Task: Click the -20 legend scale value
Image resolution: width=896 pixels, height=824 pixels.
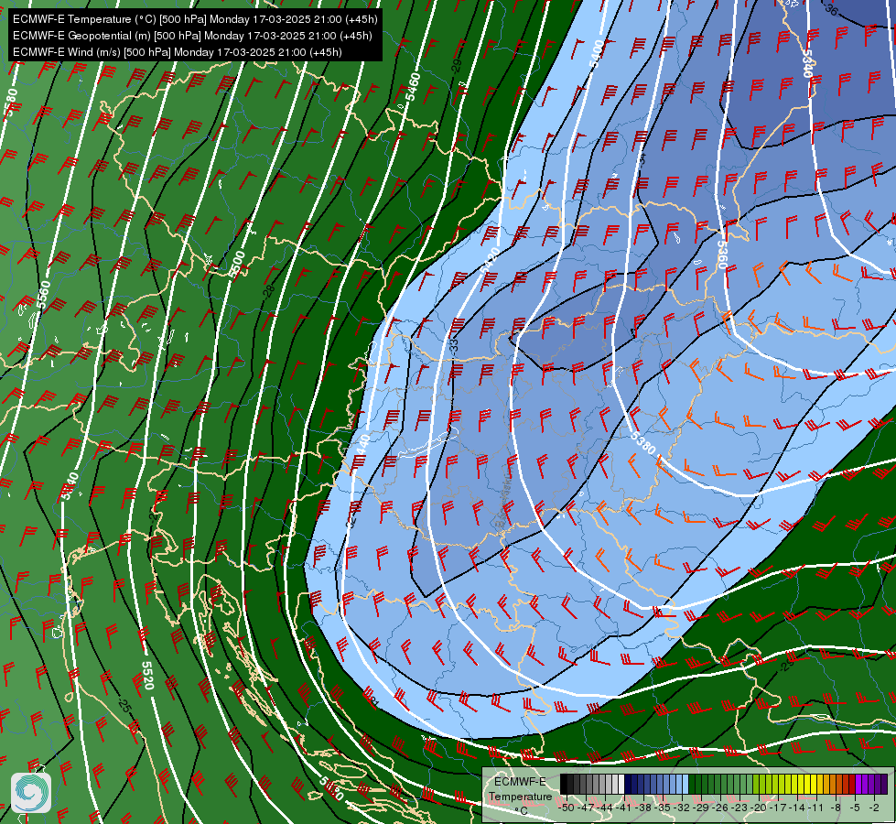Action: tap(759, 808)
